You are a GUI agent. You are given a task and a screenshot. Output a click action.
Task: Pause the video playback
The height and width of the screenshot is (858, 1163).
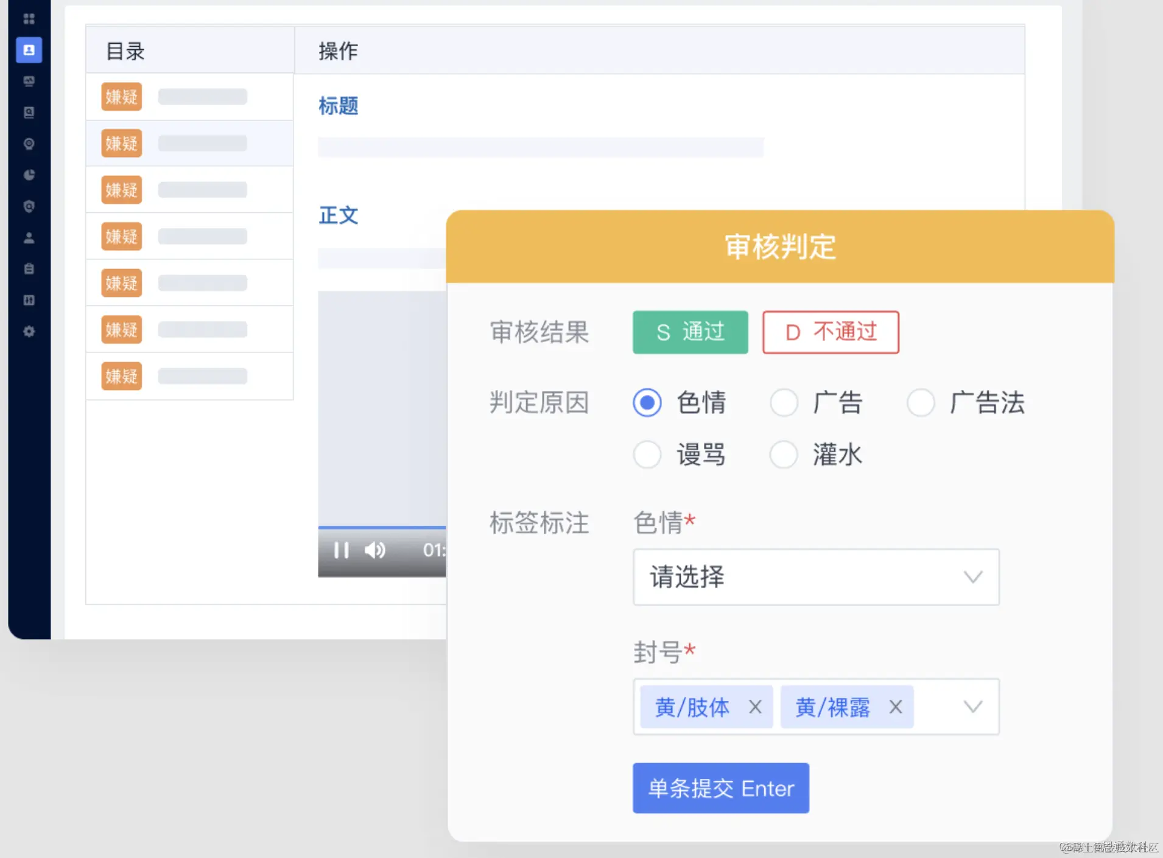pyautogui.click(x=341, y=550)
